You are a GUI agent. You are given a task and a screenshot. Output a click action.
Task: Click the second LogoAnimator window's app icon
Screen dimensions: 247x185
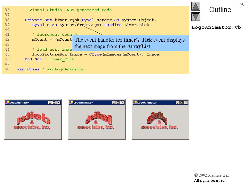71,103
